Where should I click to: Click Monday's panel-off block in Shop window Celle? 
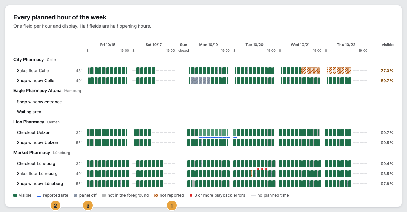pos(201,81)
